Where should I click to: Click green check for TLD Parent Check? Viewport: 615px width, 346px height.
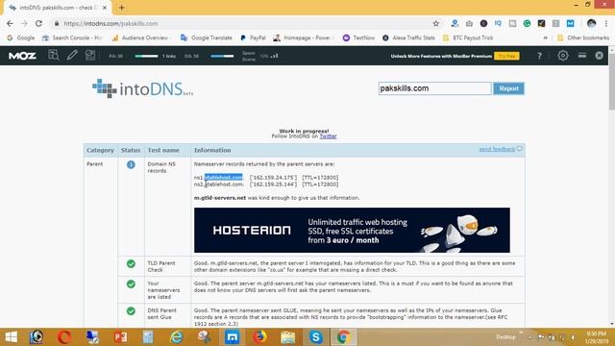[131, 263]
